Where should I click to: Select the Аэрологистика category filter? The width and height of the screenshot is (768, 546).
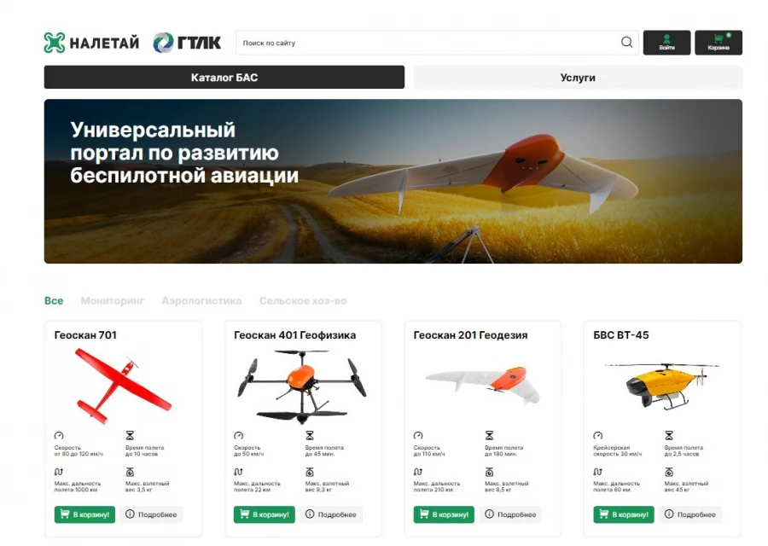[x=201, y=300]
